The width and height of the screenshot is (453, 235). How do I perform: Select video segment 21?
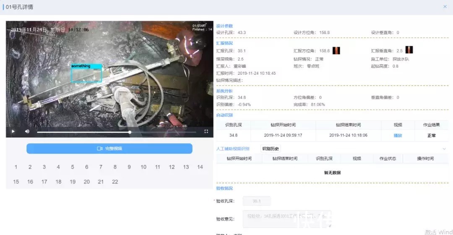click(x=101, y=182)
